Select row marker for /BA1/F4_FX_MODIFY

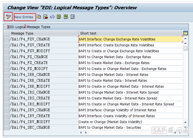pyautogui.click(x=6, y=69)
